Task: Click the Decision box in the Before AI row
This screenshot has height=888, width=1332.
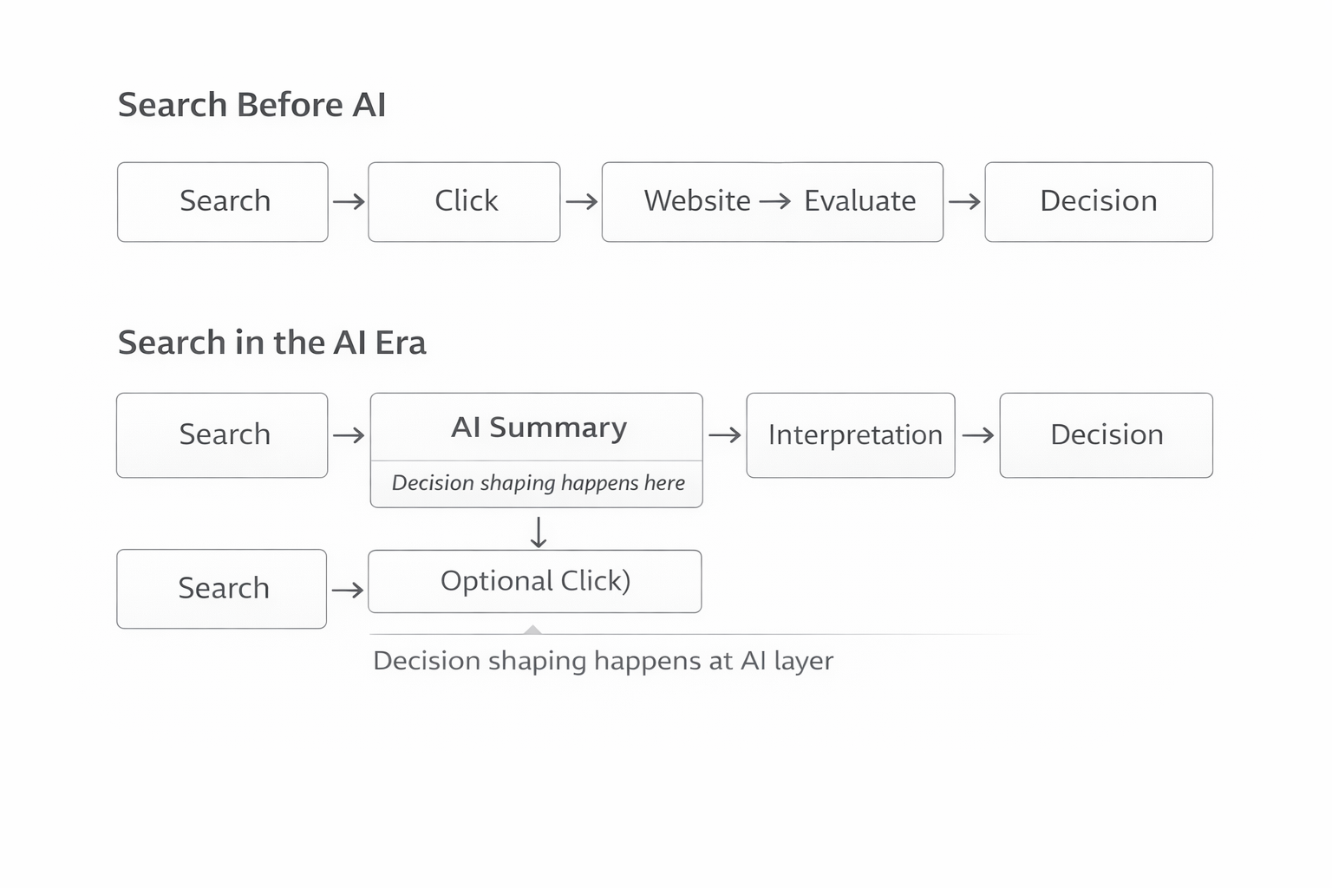Action: click(1099, 202)
